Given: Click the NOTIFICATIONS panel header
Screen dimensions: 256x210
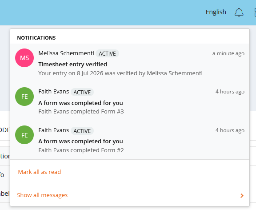Looking at the screenshot, I should 36,38.
